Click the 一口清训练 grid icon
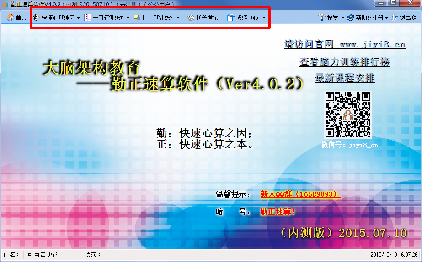422x262 pixels. (87, 17)
